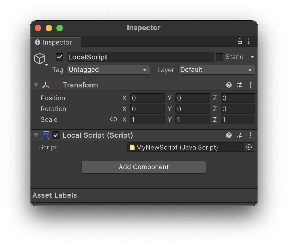Uncheck the LocalScript active checkbox

(x=60, y=57)
